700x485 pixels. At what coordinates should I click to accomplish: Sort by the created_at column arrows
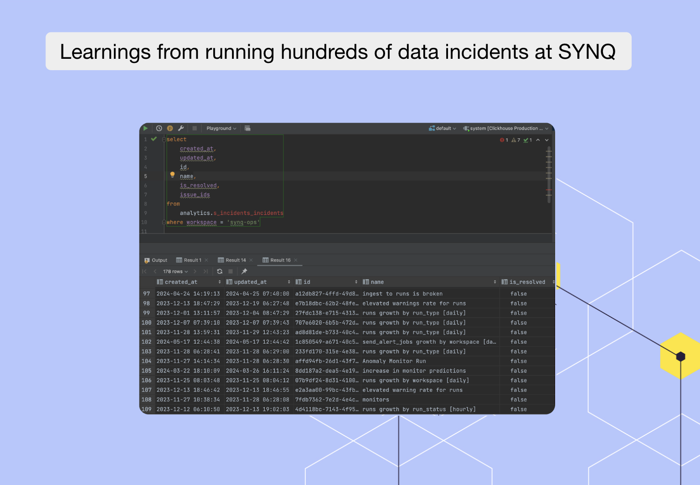coord(220,282)
